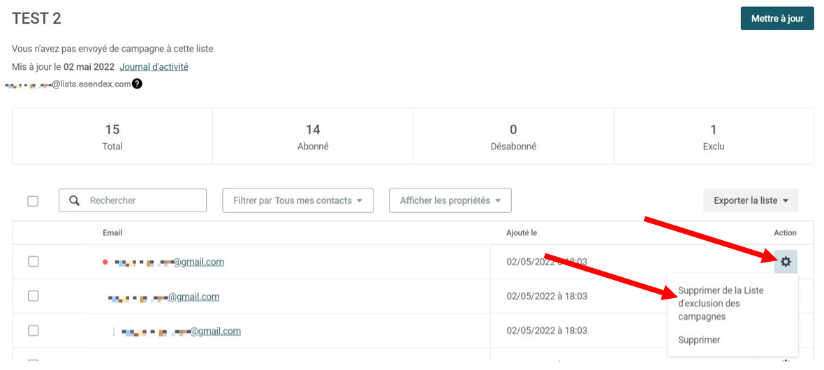Click the lists.esendex.com address text

(x=91, y=84)
